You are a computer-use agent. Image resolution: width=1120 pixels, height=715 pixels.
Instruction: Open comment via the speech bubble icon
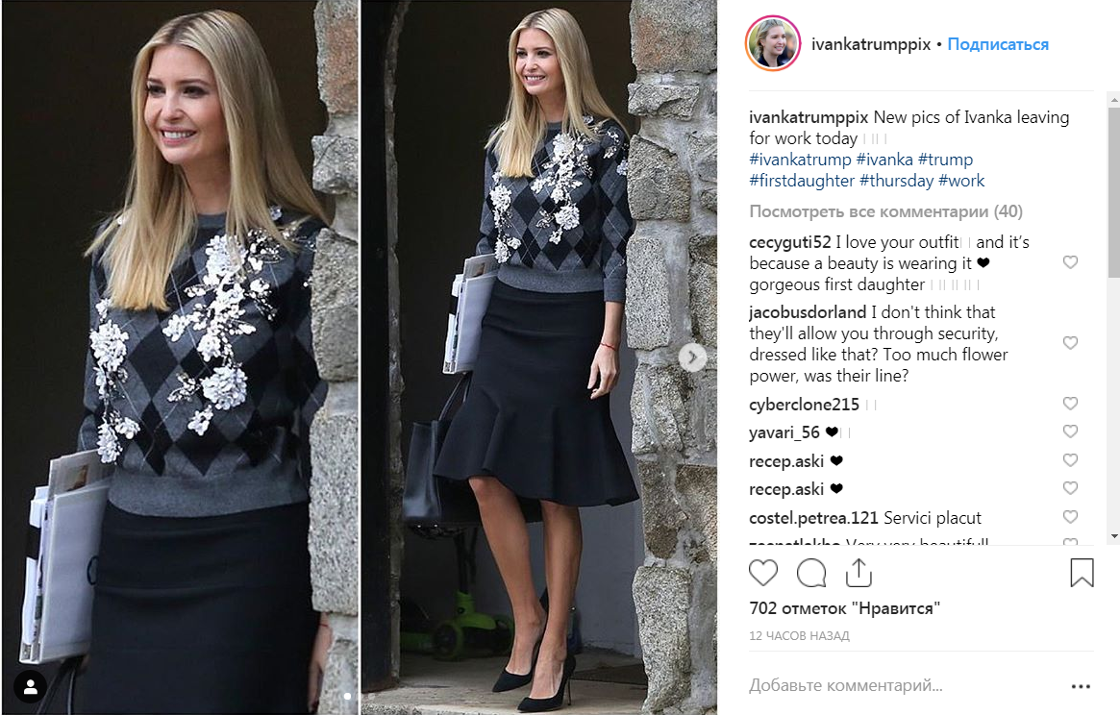click(811, 573)
